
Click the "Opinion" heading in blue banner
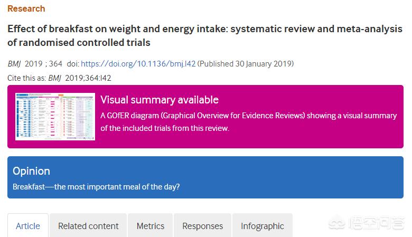pyautogui.click(x=31, y=171)
